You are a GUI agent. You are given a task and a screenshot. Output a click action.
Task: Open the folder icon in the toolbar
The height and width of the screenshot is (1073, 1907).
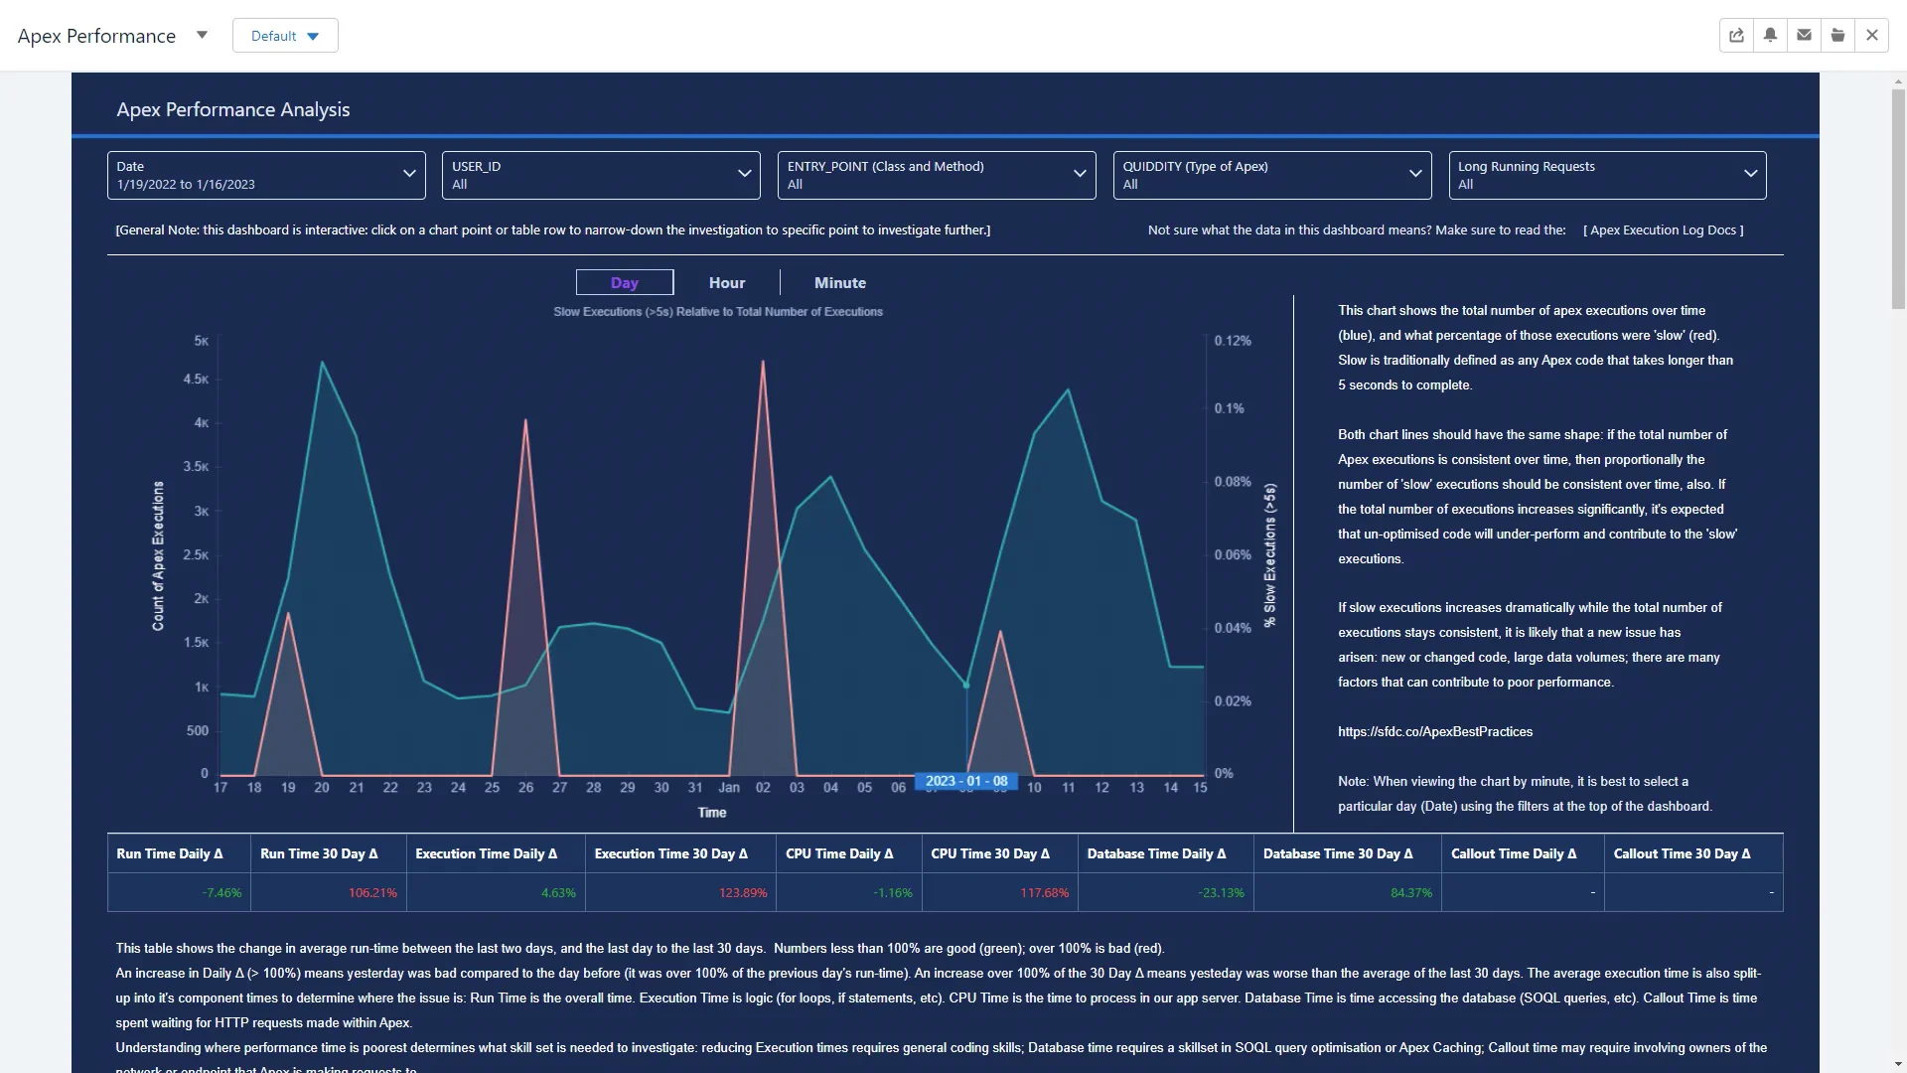[x=1837, y=35]
